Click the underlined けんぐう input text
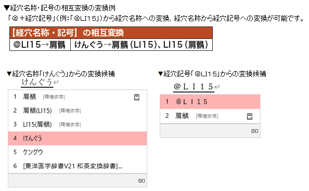 pos(37,82)
